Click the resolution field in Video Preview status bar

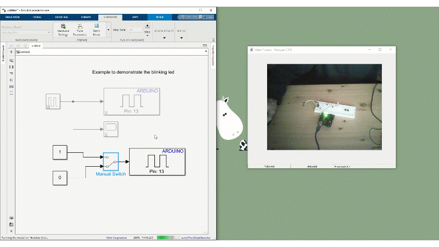click(x=312, y=167)
